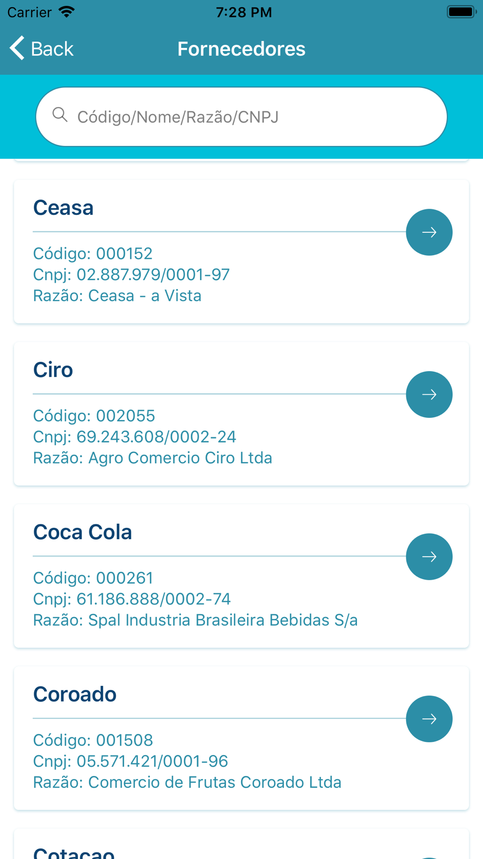Open Coroado supplier via arrow button

click(429, 719)
